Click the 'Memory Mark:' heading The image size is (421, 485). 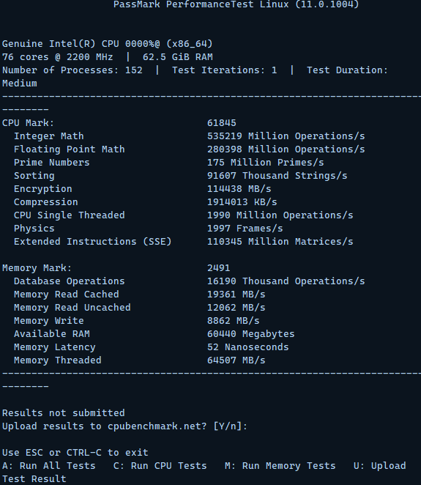pyautogui.click(x=37, y=268)
